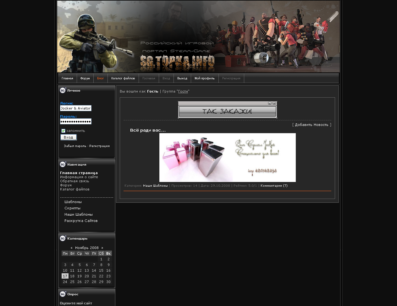Open the Скрипты category

coord(72,208)
